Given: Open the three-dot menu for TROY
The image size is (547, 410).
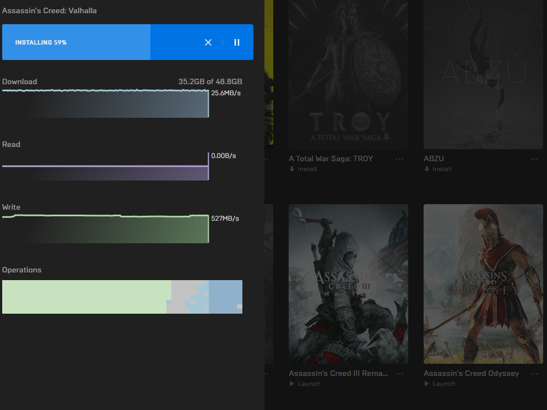Looking at the screenshot, I should point(399,159).
